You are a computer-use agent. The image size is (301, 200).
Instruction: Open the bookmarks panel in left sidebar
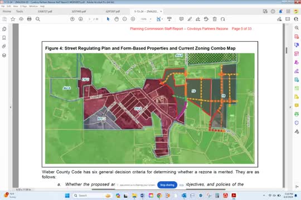(x=4, y=38)
